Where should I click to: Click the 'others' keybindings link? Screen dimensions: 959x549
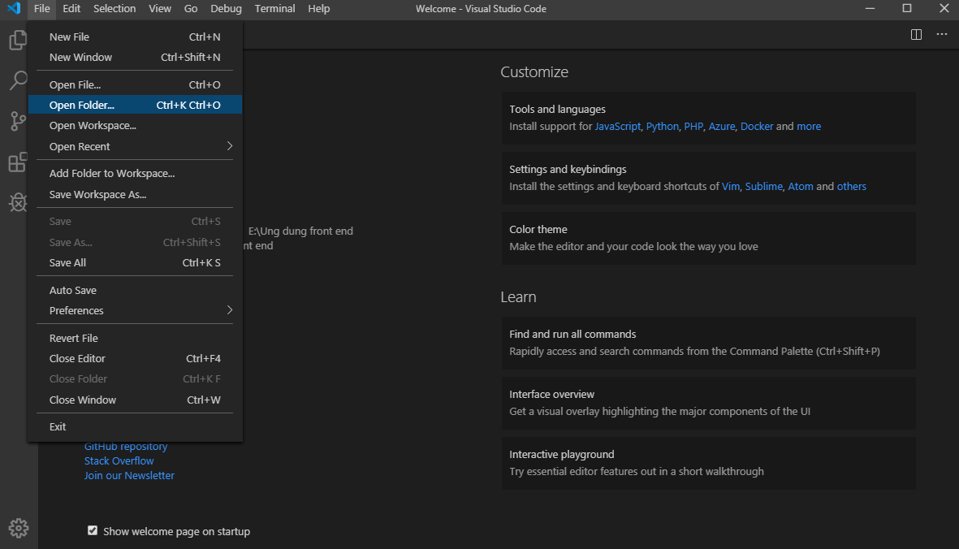(851, 187)
